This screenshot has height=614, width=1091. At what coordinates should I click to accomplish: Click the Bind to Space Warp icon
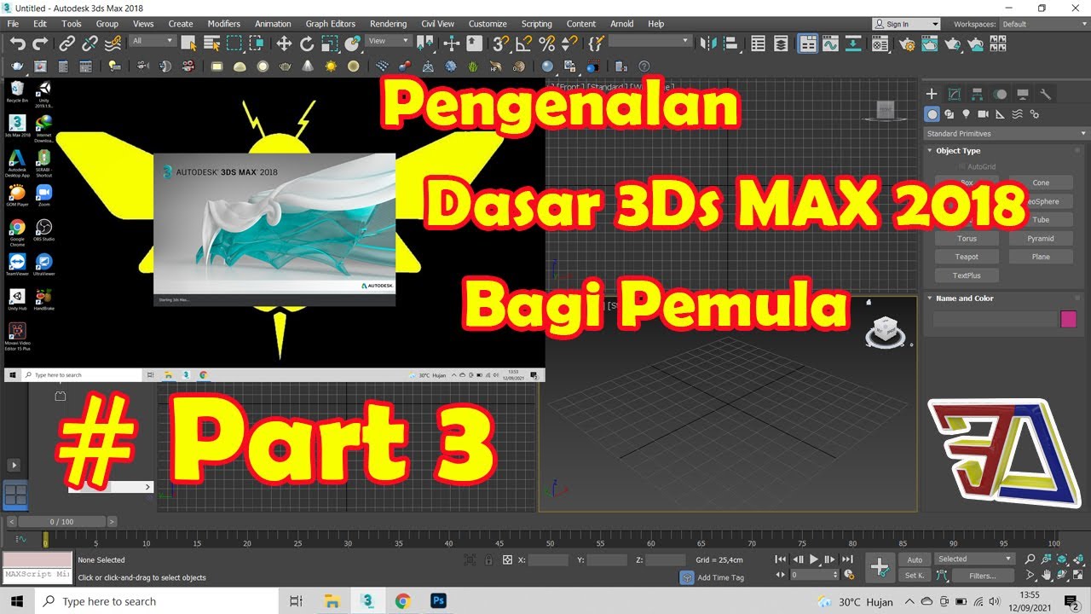112,43
